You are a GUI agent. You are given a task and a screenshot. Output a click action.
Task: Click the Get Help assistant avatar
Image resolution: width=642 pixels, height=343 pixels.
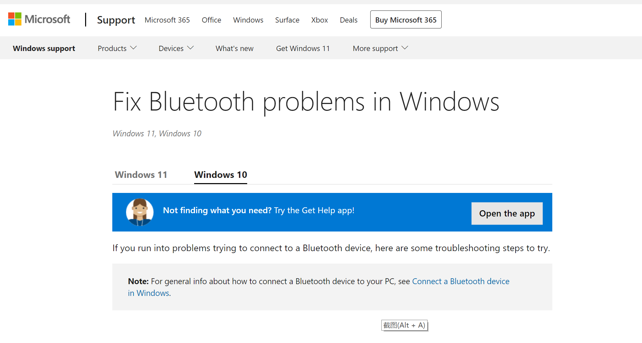pyautogui.click(x=140, y=212)
